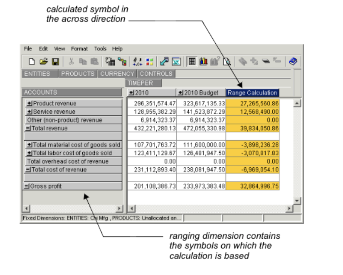Viewport: 343px width, 275px height.
Task: Open the Tools menu
Action: (x=100, y=49)
